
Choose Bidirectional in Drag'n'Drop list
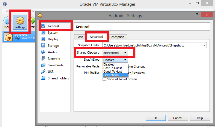click(115, 75)
